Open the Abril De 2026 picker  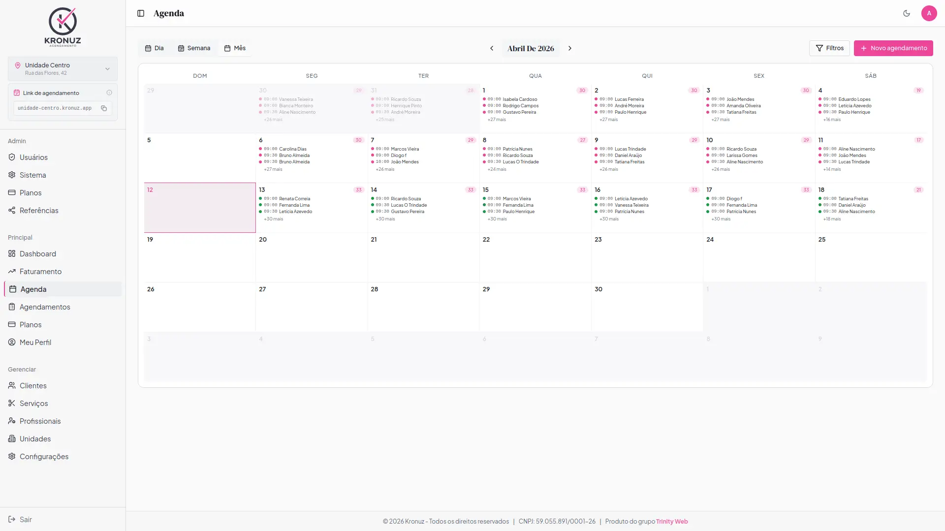click(531, 48)
